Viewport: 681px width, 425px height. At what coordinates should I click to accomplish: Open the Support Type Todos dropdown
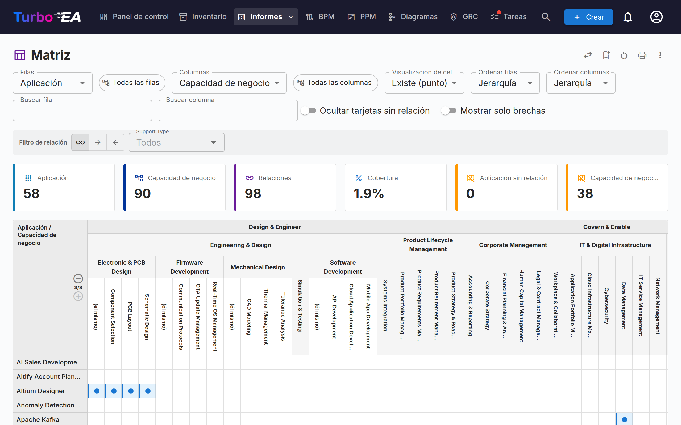[x=176, y=142]
